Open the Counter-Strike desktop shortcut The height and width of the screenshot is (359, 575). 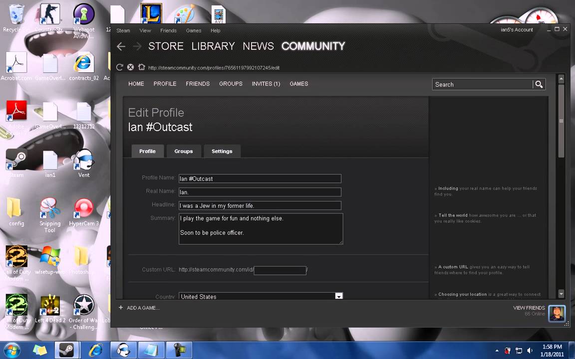coord(50,17)
